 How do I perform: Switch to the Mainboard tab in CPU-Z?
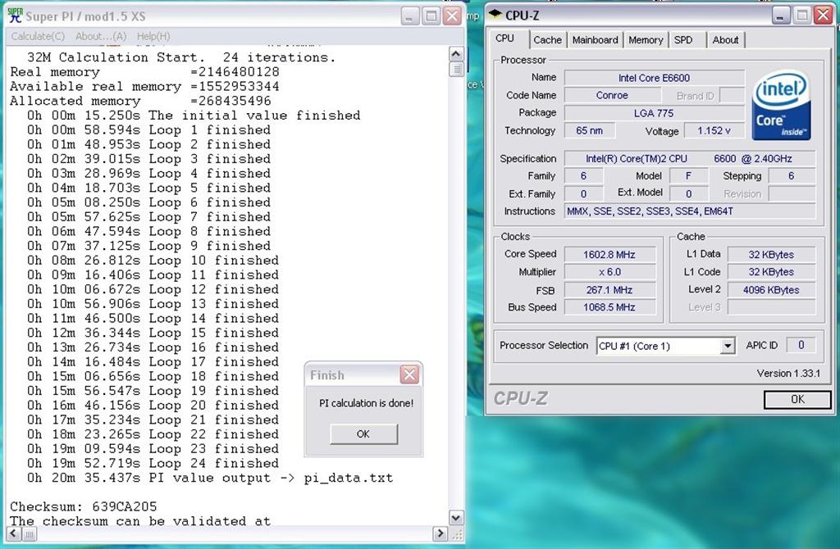click(x=595, y=40)
